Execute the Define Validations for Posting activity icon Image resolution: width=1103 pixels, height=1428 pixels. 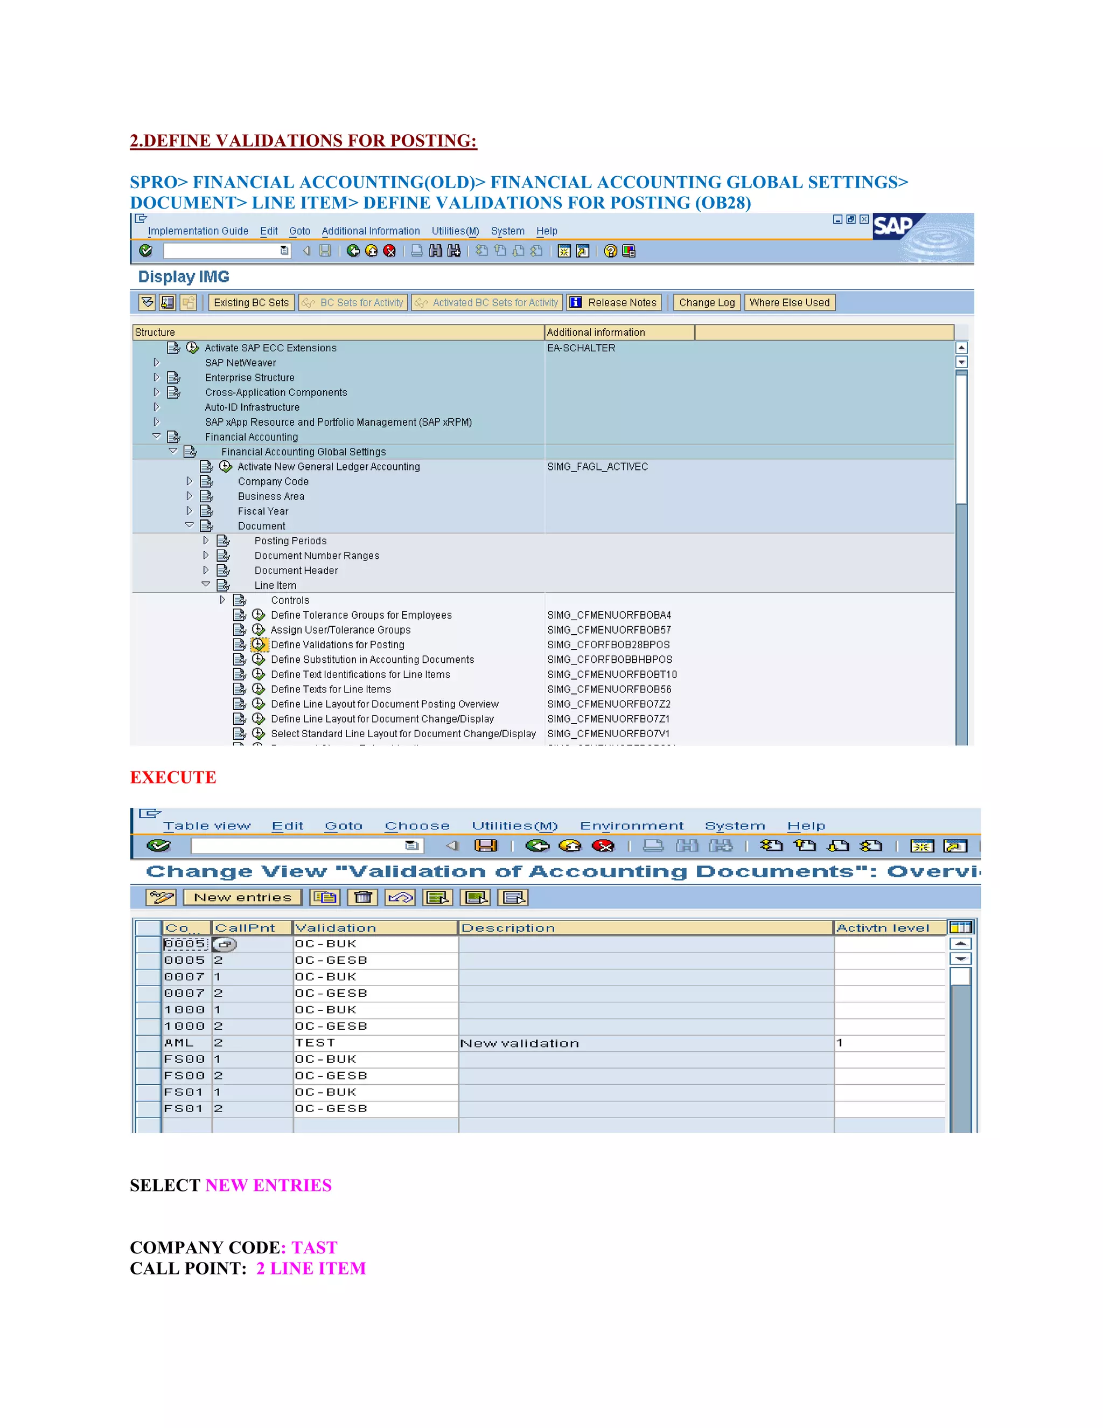pos(259,644)
